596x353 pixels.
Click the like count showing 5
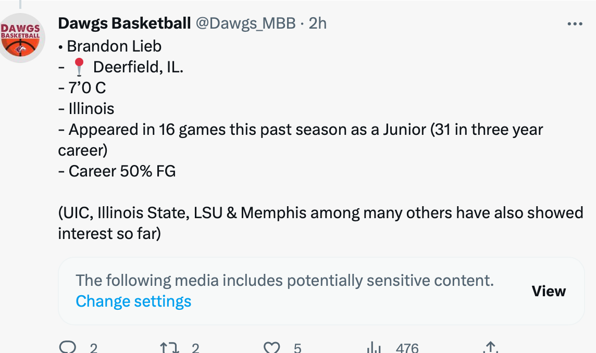coord(297,348)
